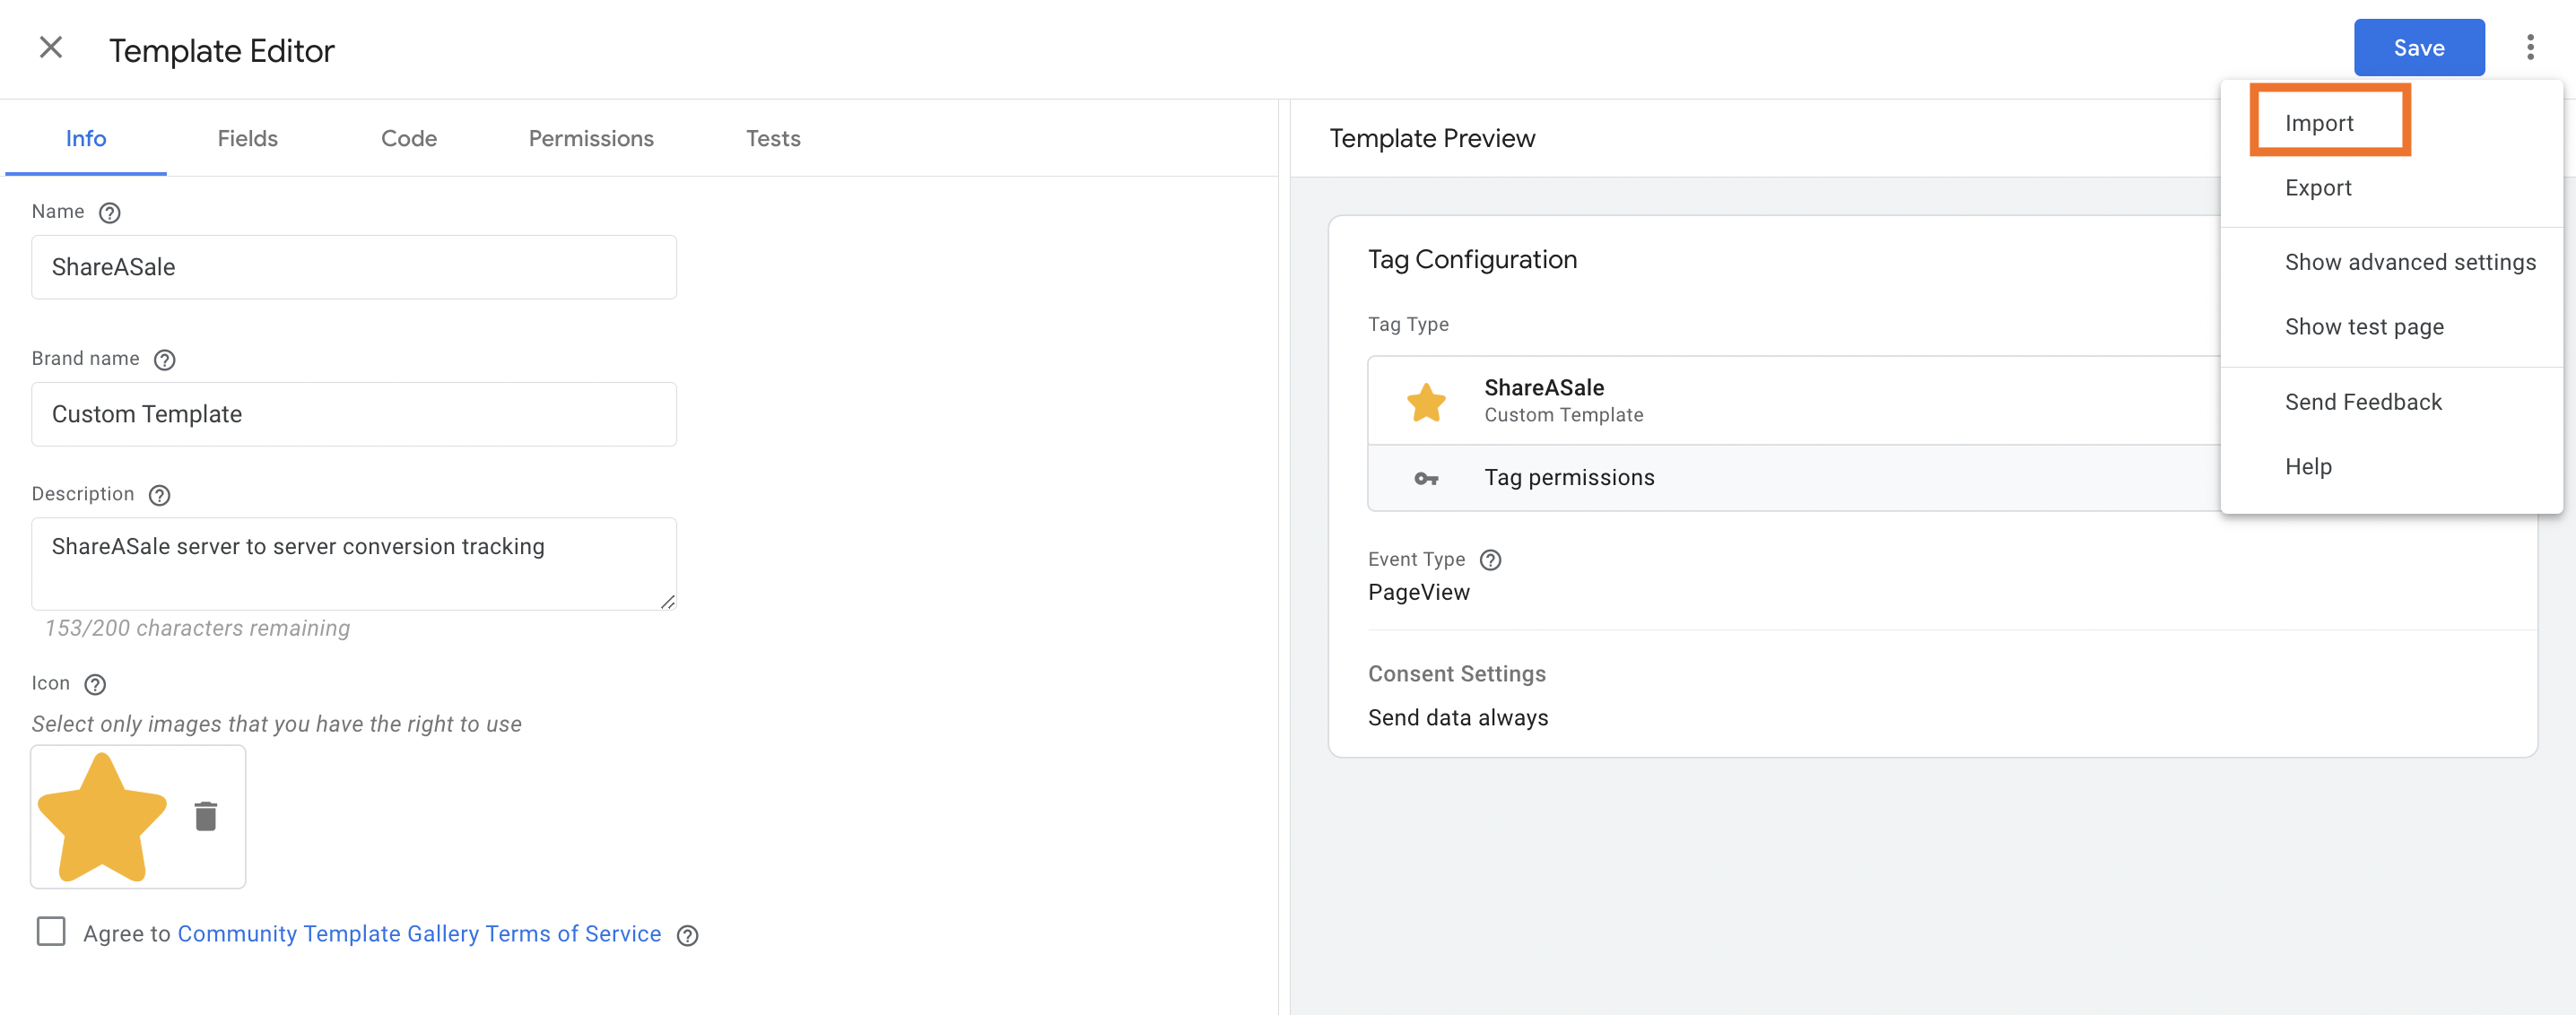Click the help icon next to Description
This screenshot has height=1015, width=2576.
coord(159,495)
